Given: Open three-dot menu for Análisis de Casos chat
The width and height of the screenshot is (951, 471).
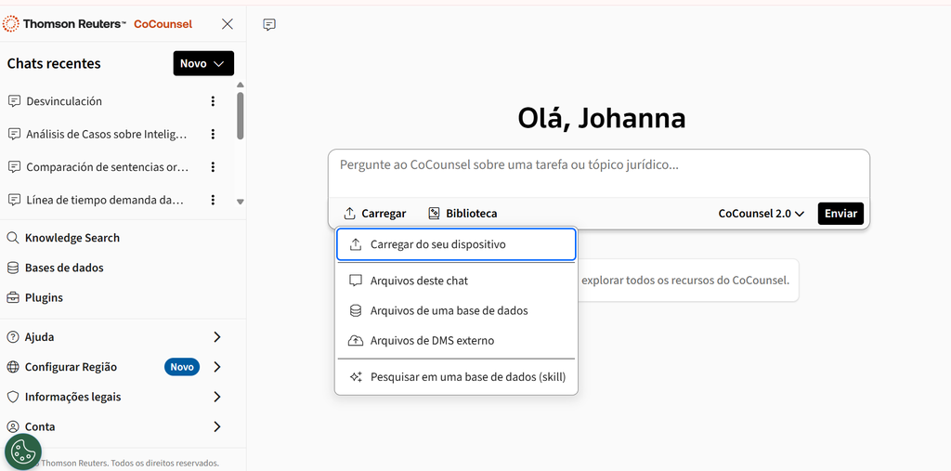Looking at the screenshot, I should click(x=213, y=134).
